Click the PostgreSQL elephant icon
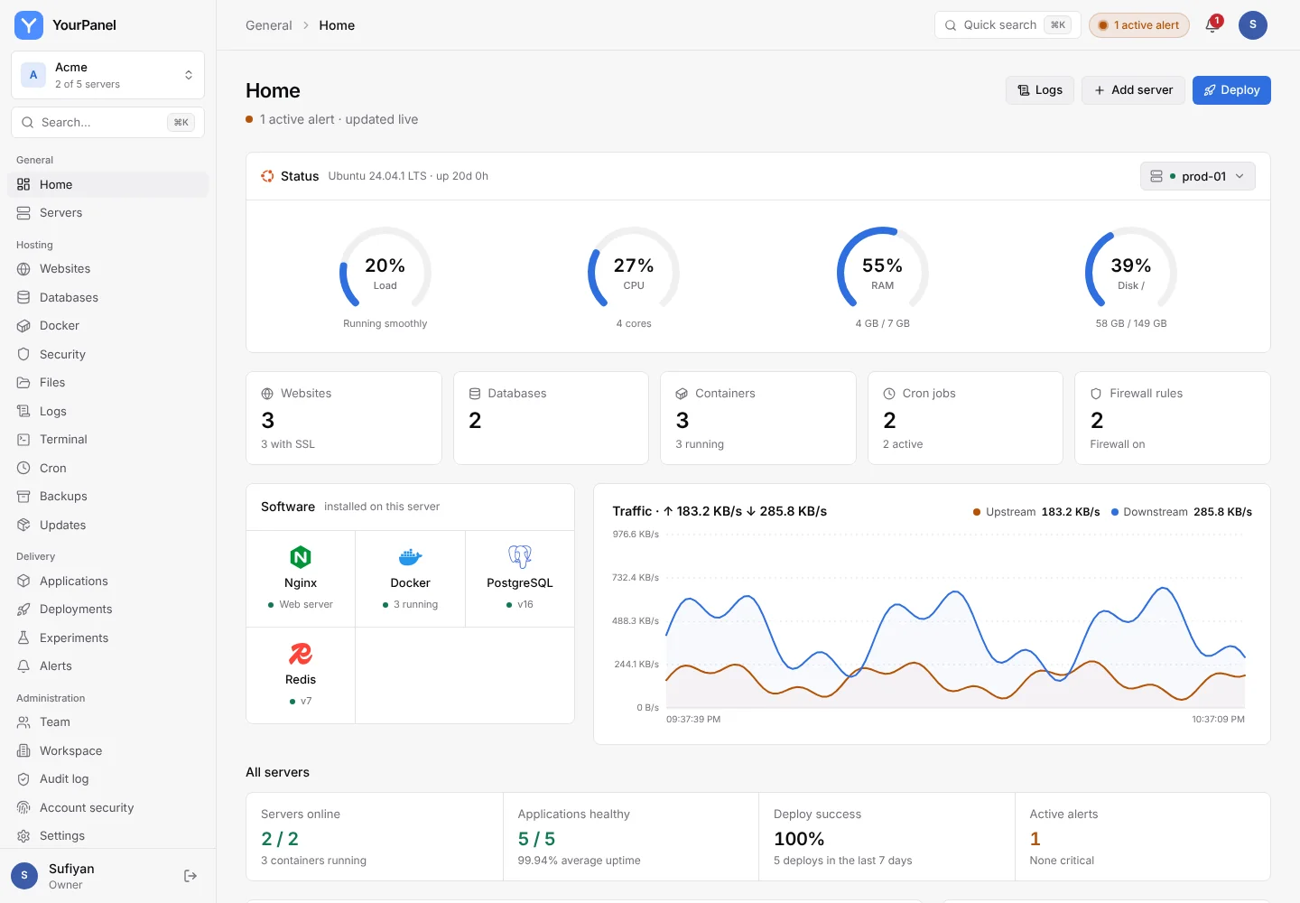Viewport: 1300px width, 903px height. [520, 557]
